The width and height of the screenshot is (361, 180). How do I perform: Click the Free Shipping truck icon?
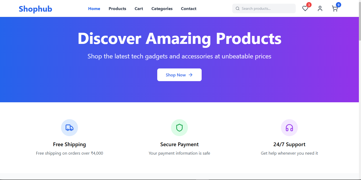click(70, 128)
